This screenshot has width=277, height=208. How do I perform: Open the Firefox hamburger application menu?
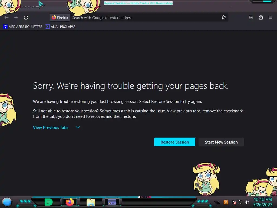click(x=270, y=17)
